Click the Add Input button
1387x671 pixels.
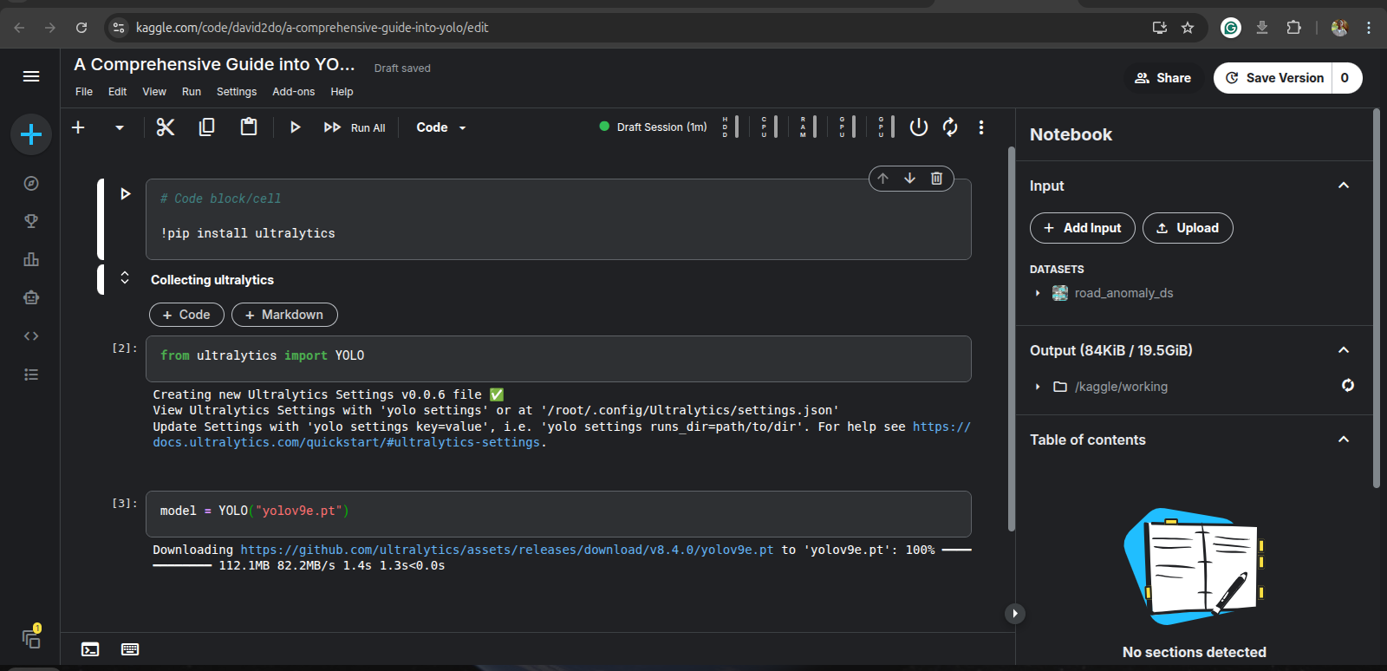coord(1082,228)
